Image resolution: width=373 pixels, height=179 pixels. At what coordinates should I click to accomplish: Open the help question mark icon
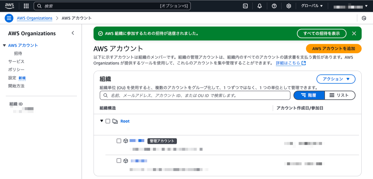(x=274, y=6)
